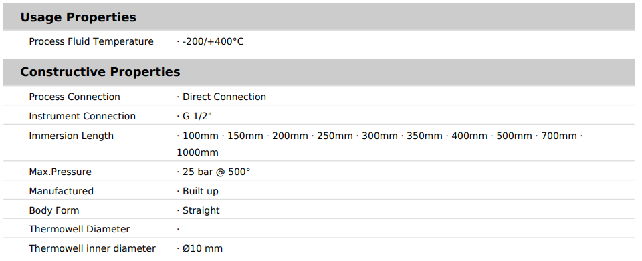The width and height of the screenshot is (642, 261).
Task: Click the Straight body form value
Action: 201,211
